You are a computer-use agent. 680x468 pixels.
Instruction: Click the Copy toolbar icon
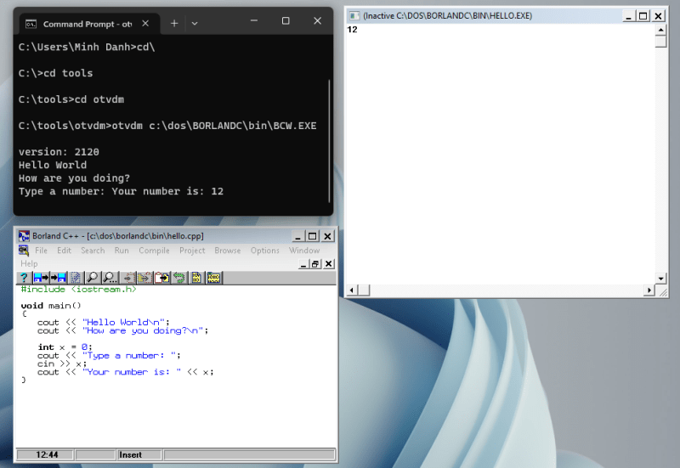click(x=144, y=278)
